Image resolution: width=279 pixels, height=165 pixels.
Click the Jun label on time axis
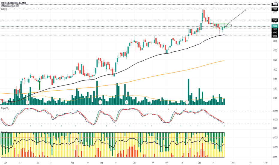point(5,163)
